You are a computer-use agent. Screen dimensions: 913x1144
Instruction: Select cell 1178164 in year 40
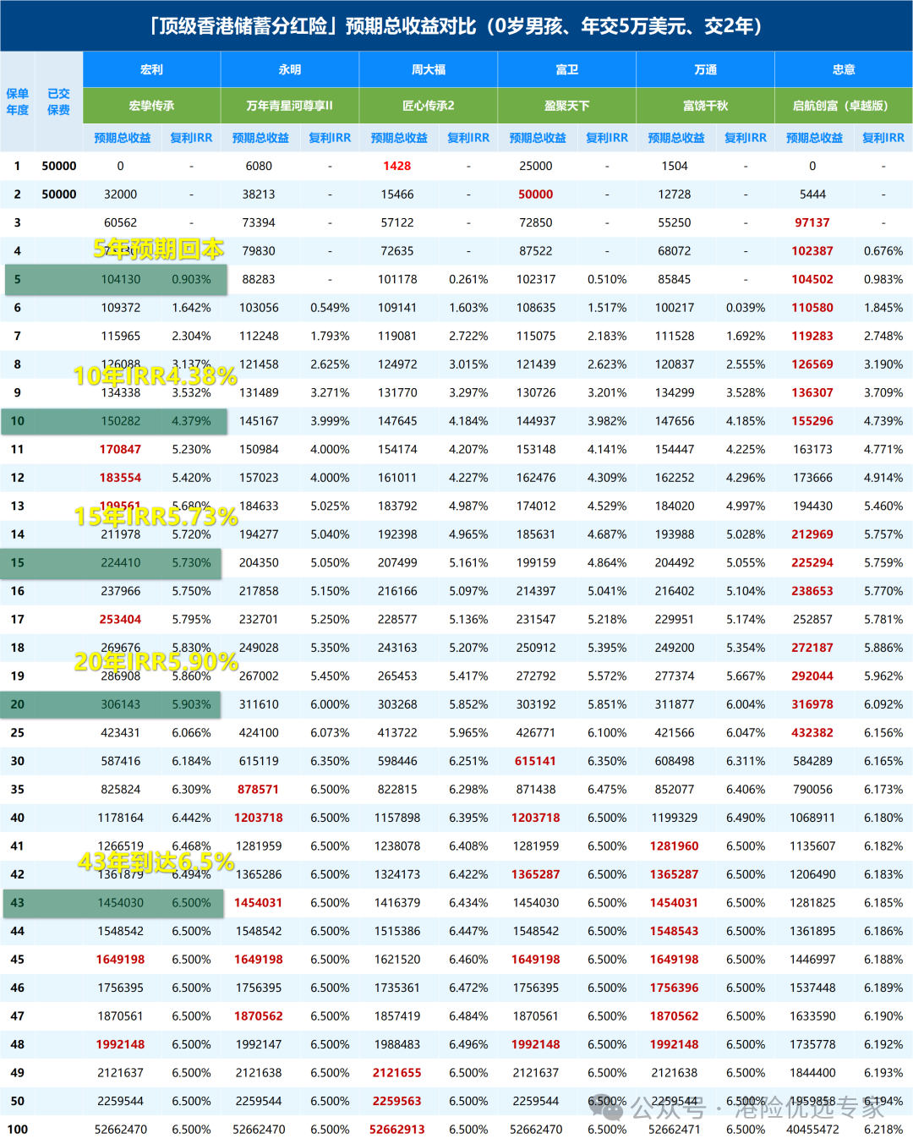[x=121, y=818]
